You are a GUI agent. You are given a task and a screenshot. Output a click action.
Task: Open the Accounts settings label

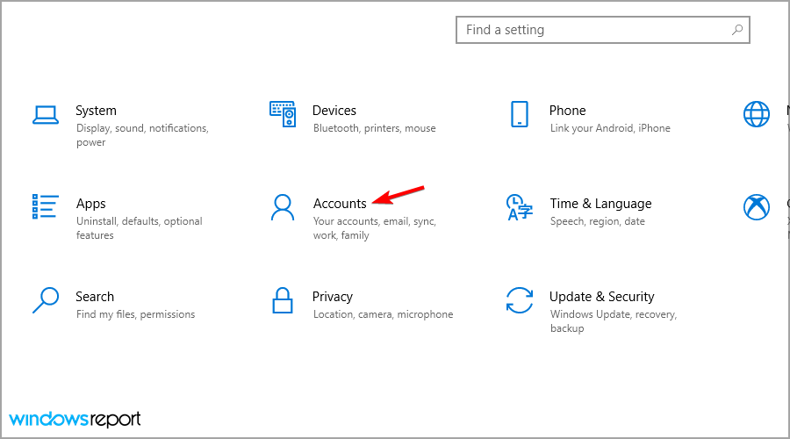[x=340, y=204]
